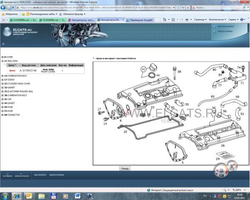This screenshot has width=250, height=200.
Task: Click the browser Back arrow button
Action: pos(3,7)
